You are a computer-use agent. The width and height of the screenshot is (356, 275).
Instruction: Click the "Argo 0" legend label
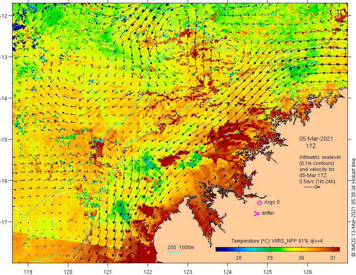coord(272,202)
